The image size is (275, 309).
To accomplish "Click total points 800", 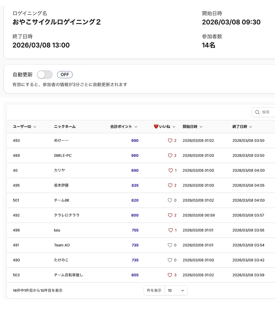I will [135, 215].
